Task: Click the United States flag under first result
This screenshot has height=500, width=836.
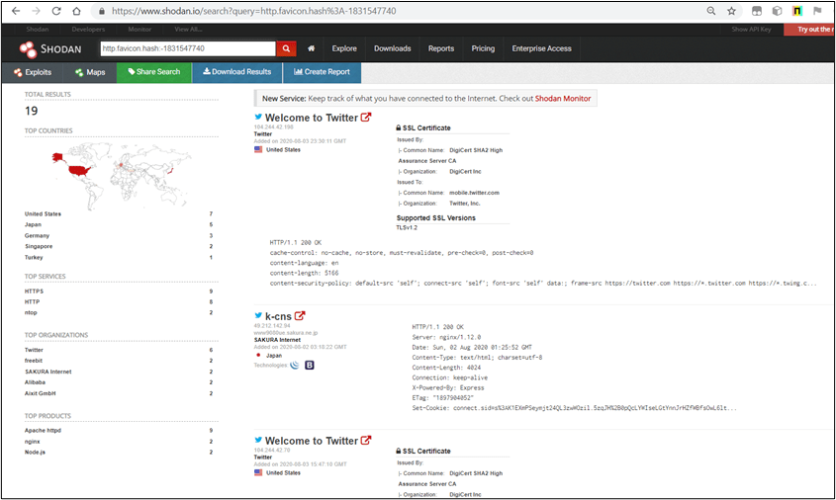Action: pyautogui.click(x=258, y=149)
